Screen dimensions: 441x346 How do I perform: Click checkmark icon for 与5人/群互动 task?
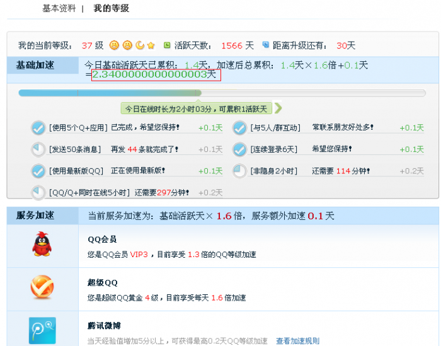coord(239,128)
